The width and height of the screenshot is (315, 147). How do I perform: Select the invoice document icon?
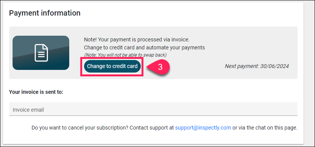(x=41, y=53)
